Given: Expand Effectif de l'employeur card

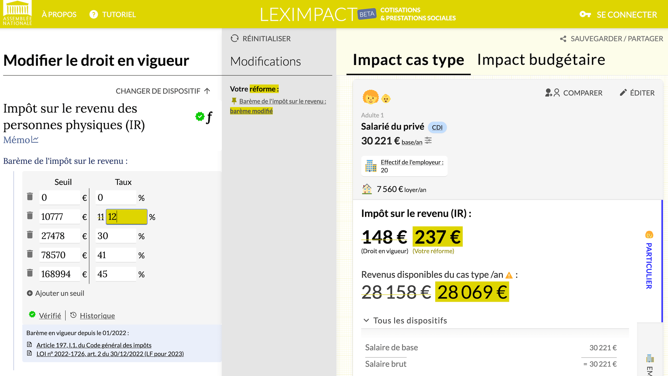Looking at the screenshot, I should [x=404, y=166].
